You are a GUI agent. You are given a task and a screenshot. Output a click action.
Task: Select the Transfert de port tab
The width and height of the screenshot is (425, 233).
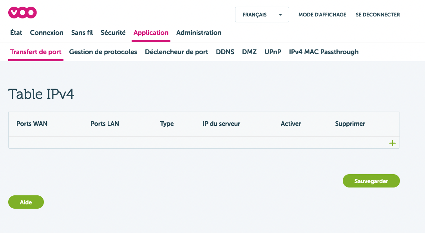[36, 52]
